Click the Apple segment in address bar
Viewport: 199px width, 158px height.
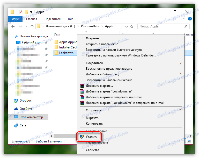click(109, 26)
